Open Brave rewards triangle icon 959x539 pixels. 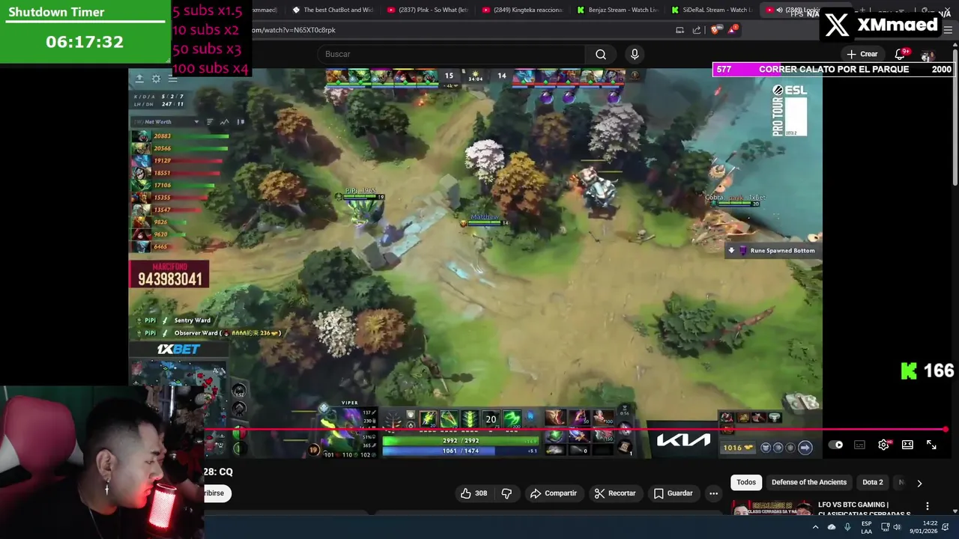pyautogui.click(x=733, y=30)
